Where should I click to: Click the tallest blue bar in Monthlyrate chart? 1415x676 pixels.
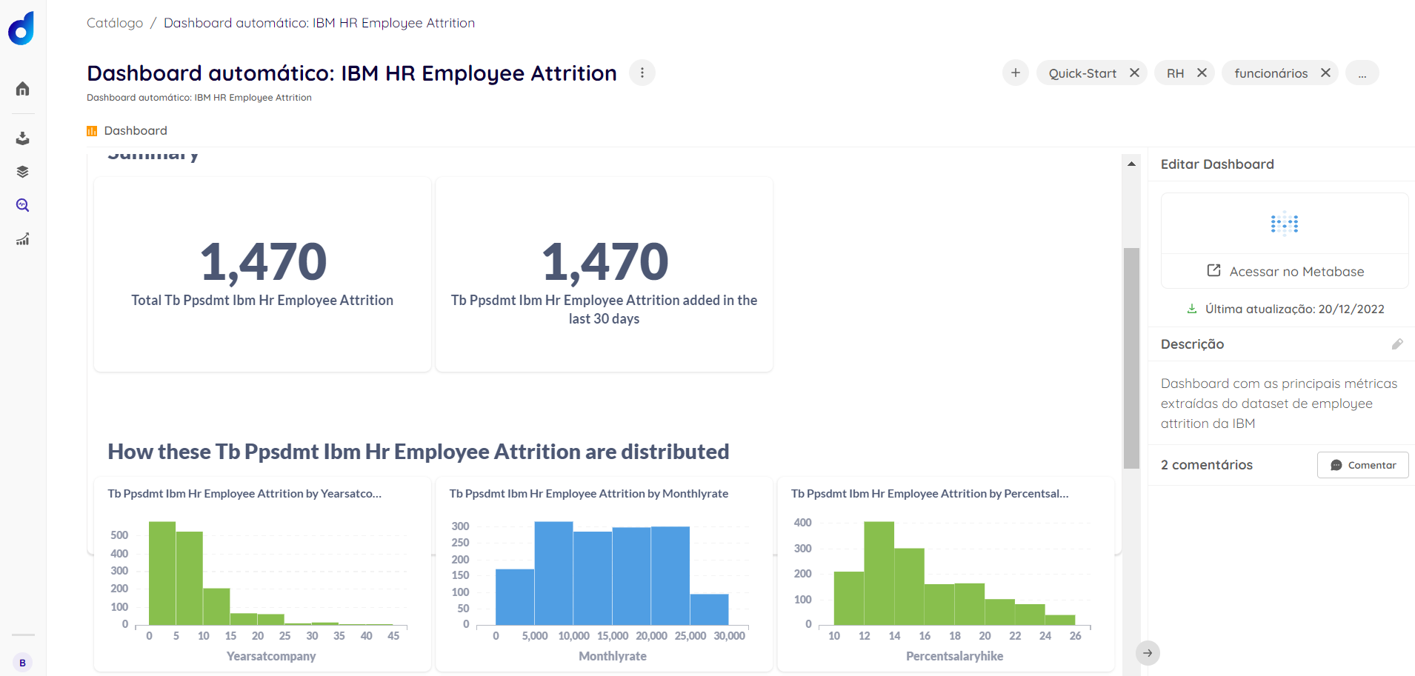pyautogui.click(x=553, y=573)
